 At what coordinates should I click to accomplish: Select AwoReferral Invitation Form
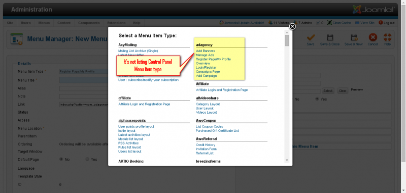pyautogui.click(x=207, y=149)
